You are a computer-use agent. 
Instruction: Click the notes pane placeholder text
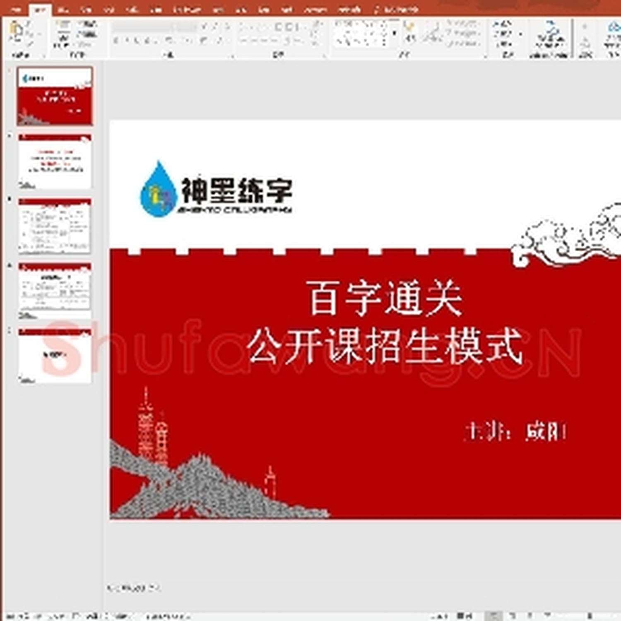click(134, 587)
